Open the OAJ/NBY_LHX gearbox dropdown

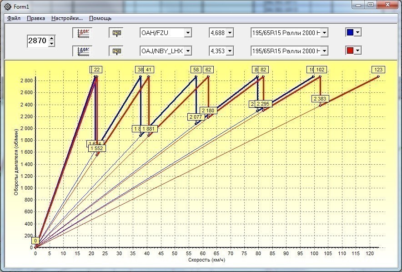click(x=188, y=50)
